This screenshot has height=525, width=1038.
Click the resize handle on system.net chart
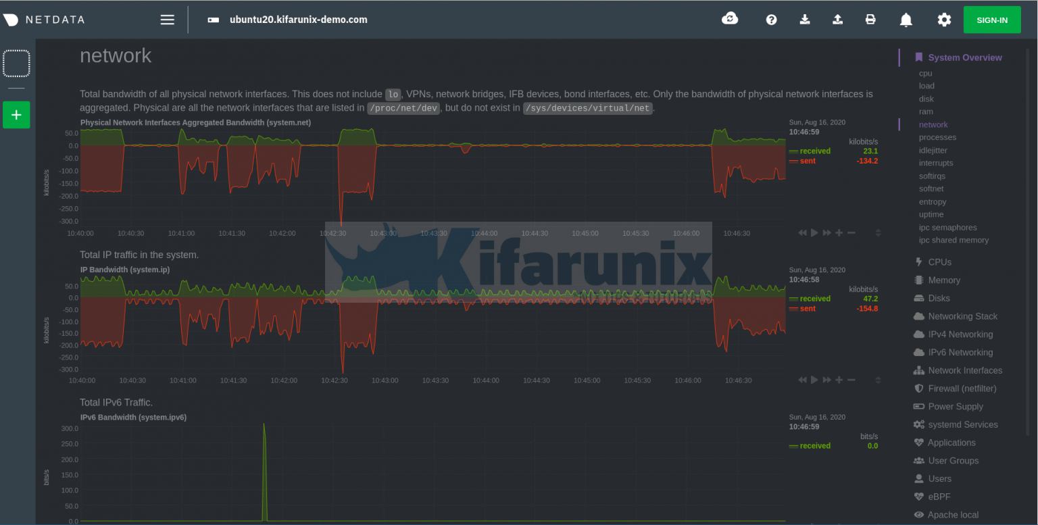coord(877,232)
